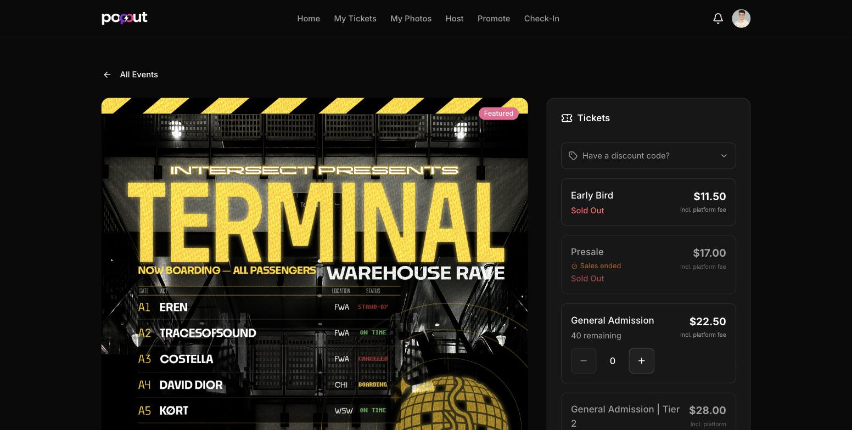Click the discount tag icon

pyautogui.click(x=573, y=156)
